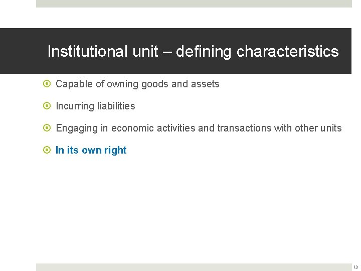Click the gray footer bar at slide bottom

click(x=194, y=267)
